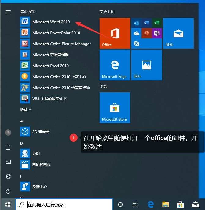The image size is (205, 210).
Task: Open File Explorer from the taskbar
Action: [166, 205]
